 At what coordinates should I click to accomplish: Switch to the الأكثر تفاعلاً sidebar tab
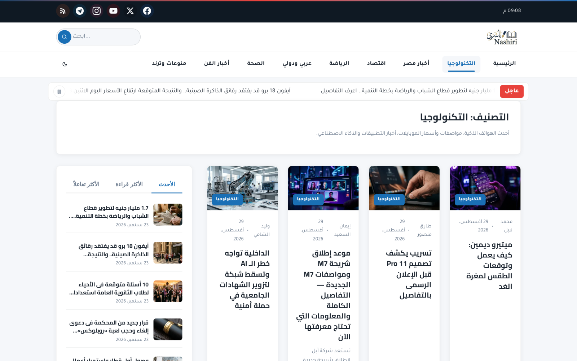tap(86, 184)
